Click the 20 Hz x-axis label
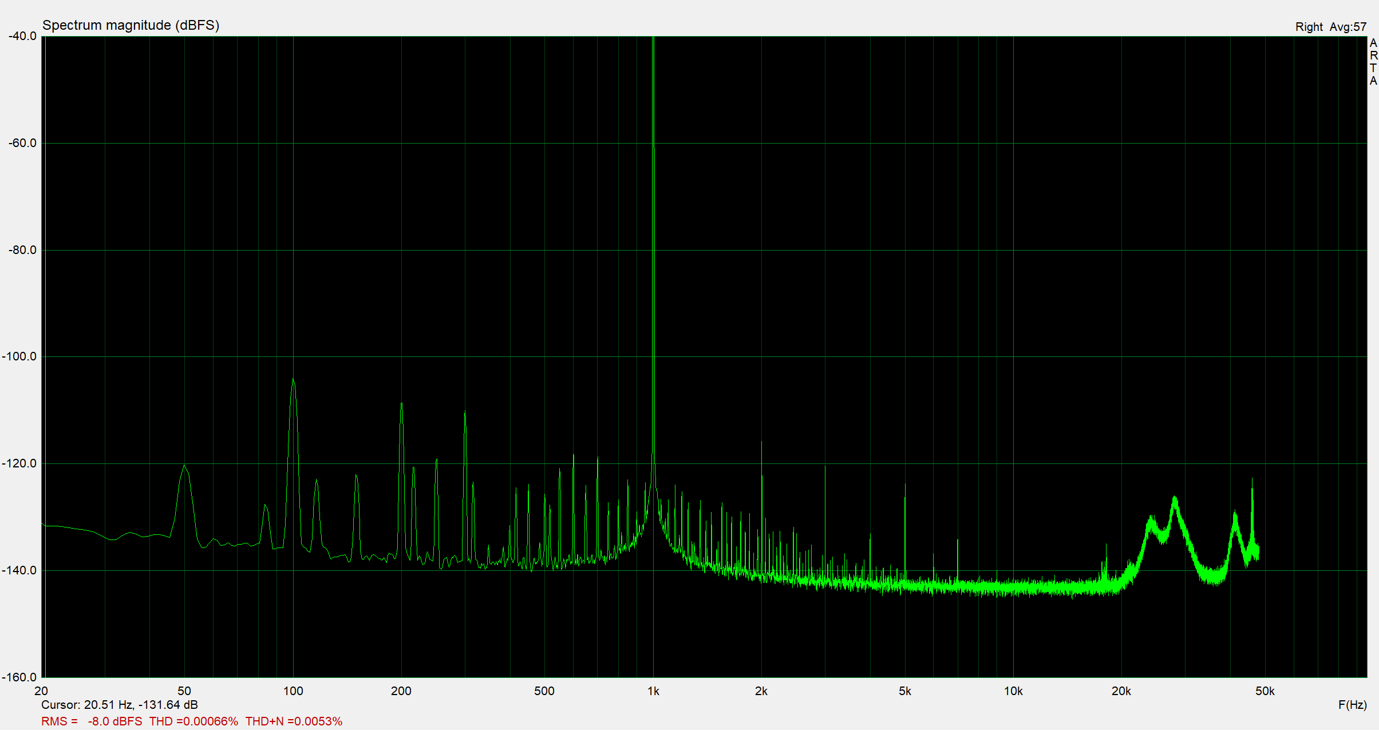The height and width of the screenshot is (730, 1379). pyautogui.click(x=41, y=691)
